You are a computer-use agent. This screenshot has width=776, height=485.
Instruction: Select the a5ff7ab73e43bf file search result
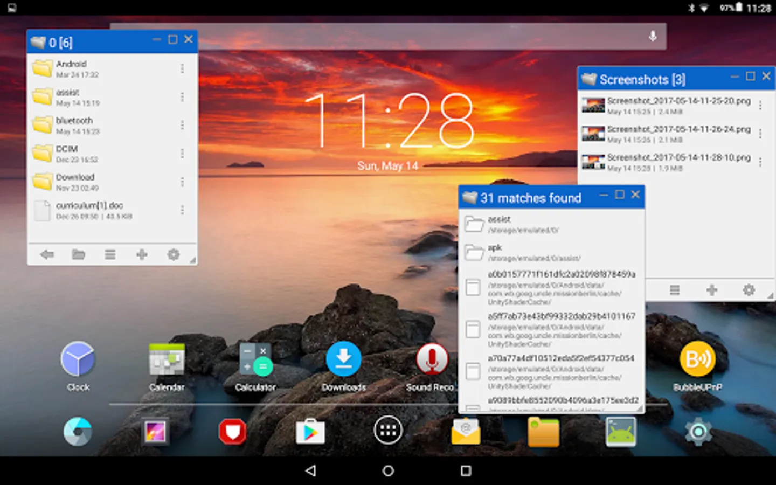pos(552,330)
